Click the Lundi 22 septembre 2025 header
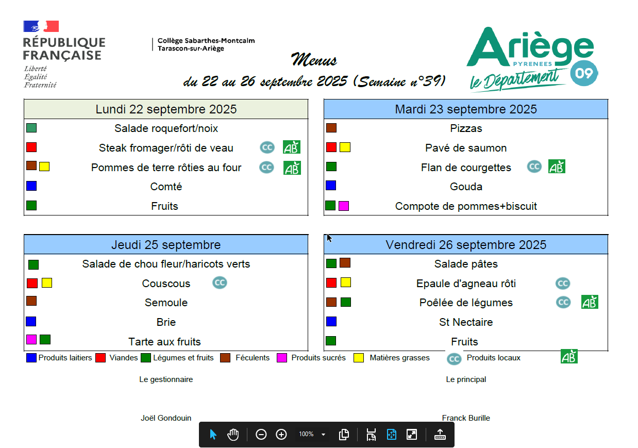Screen dimensions: 638x448 166,109
